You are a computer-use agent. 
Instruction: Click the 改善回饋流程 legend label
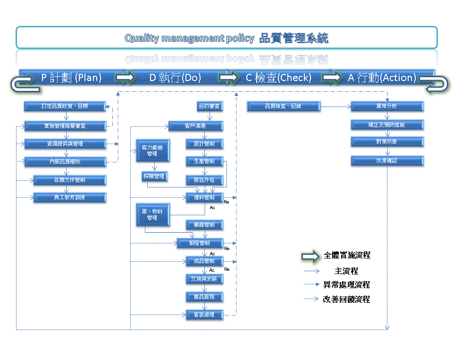click(347, 299)
